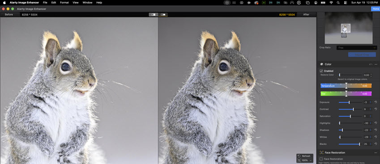Open the View menu

pyautogui.click(x=76, y=3)
